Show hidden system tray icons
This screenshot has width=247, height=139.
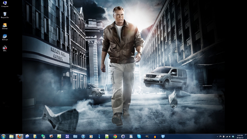click(217, 137)
